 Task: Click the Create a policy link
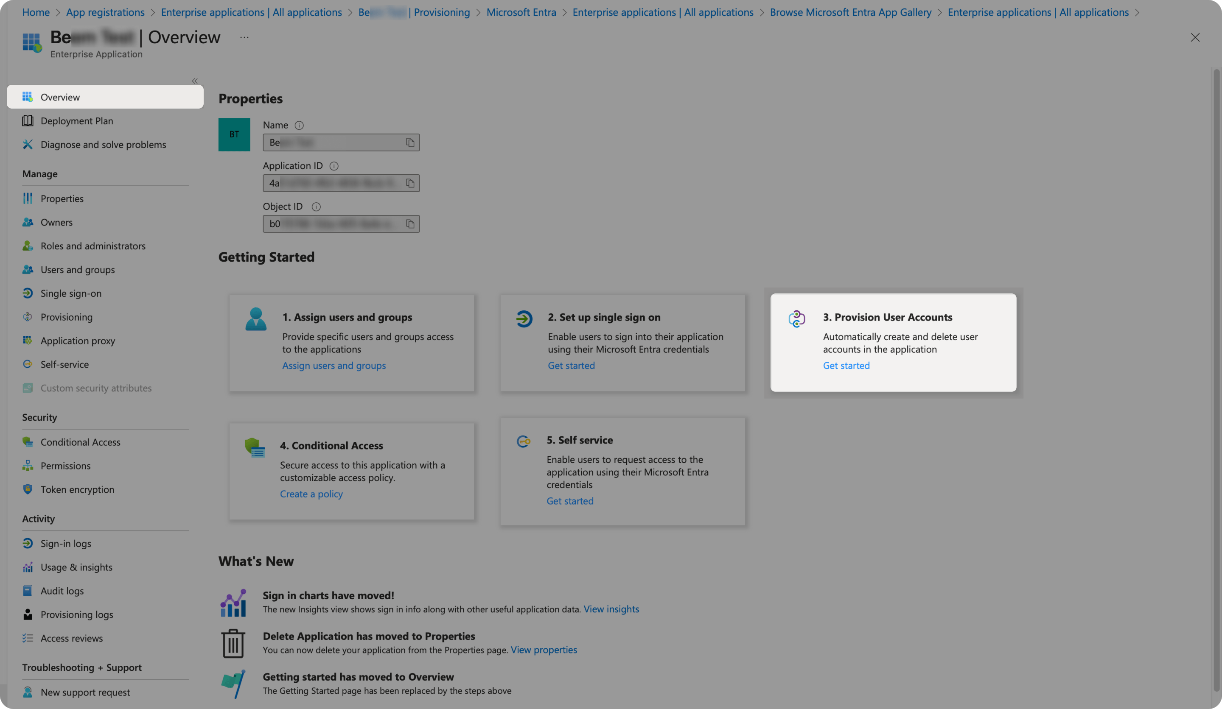coord(311,494)
